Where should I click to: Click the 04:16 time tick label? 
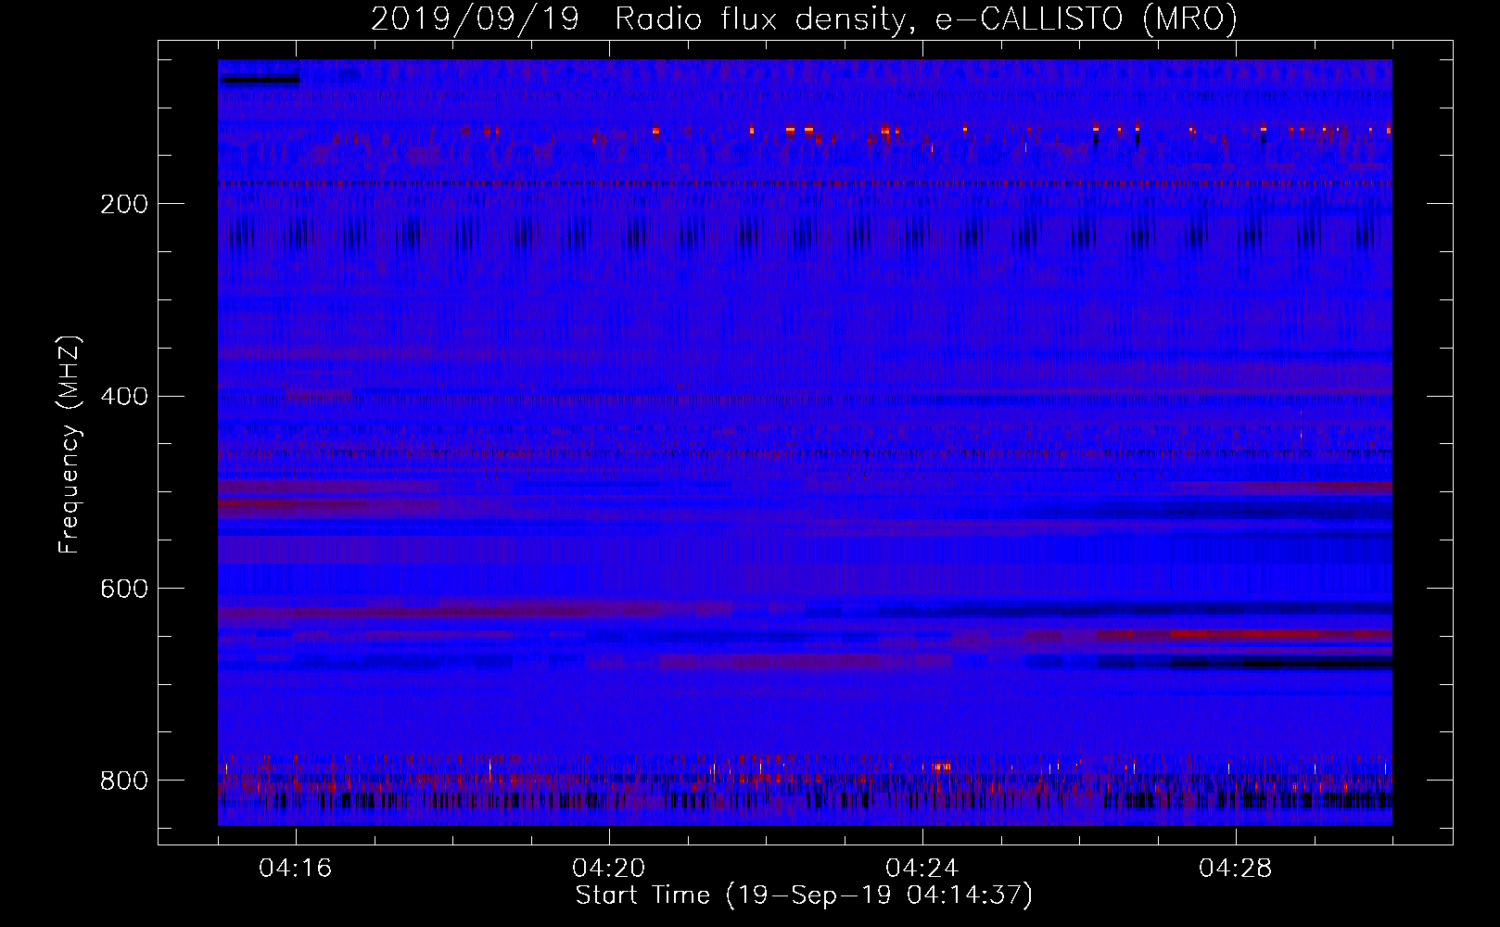[296, 869]
